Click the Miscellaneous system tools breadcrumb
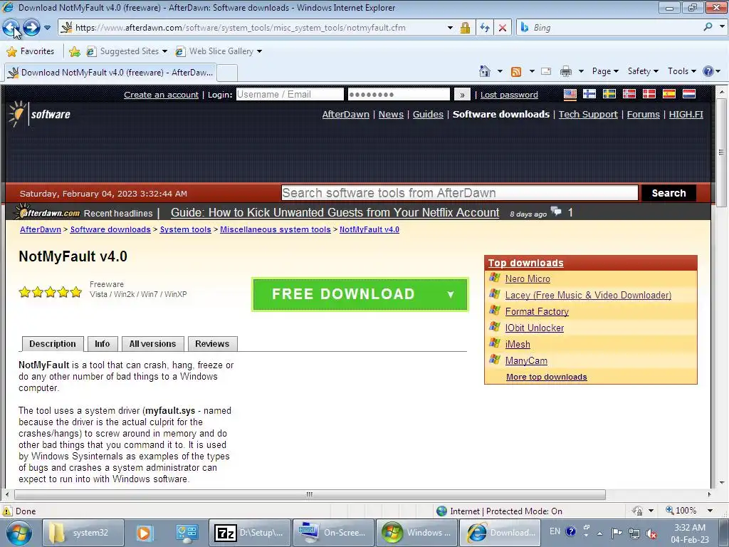The width and height of the screenshot is (729, 547). click(276, 229)
